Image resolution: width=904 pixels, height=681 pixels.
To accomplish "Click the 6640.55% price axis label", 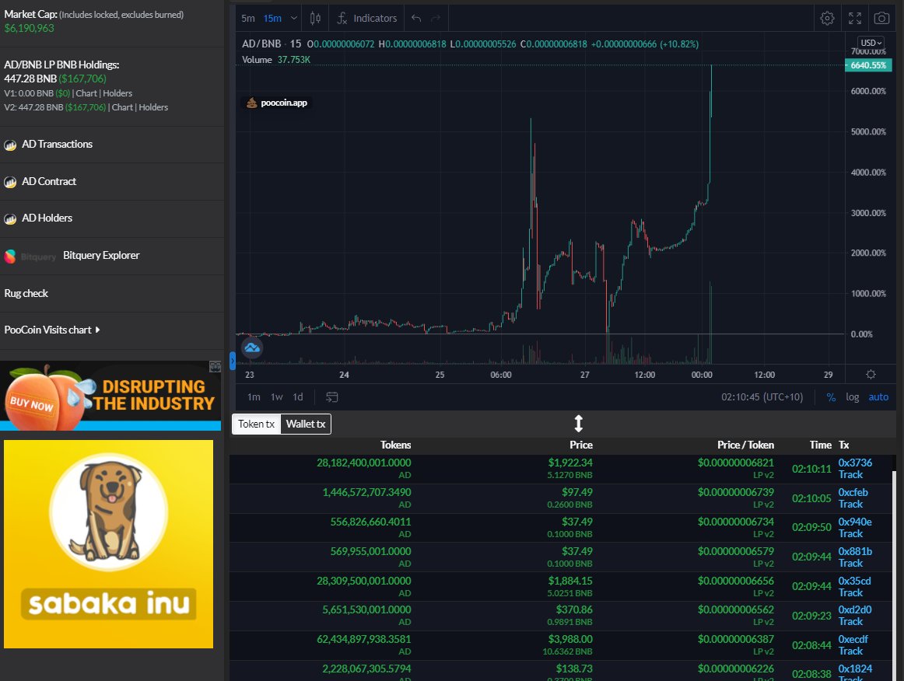I will [x=868, y=65].
